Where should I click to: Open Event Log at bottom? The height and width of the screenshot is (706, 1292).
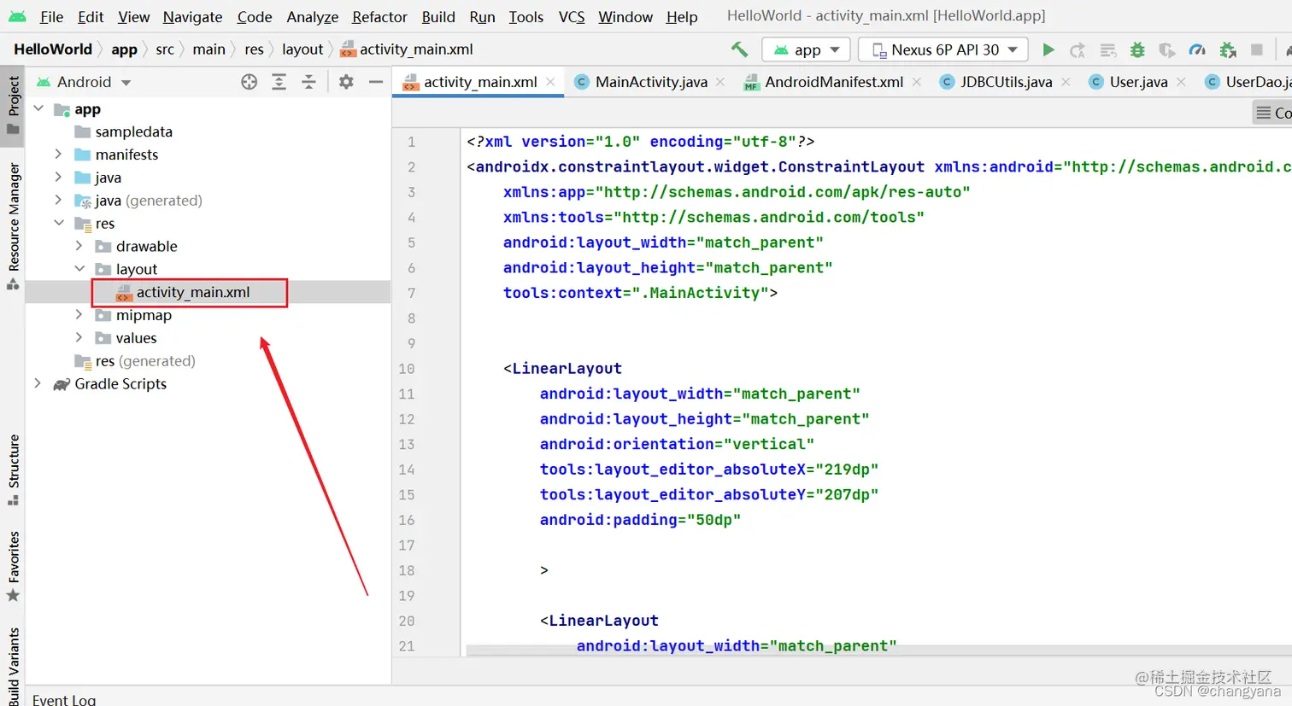(x=64, y=699)
